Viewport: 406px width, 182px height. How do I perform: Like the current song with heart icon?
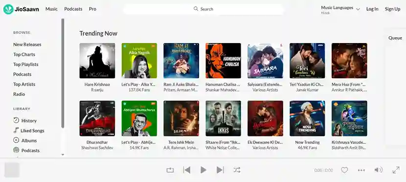(344, 170)
